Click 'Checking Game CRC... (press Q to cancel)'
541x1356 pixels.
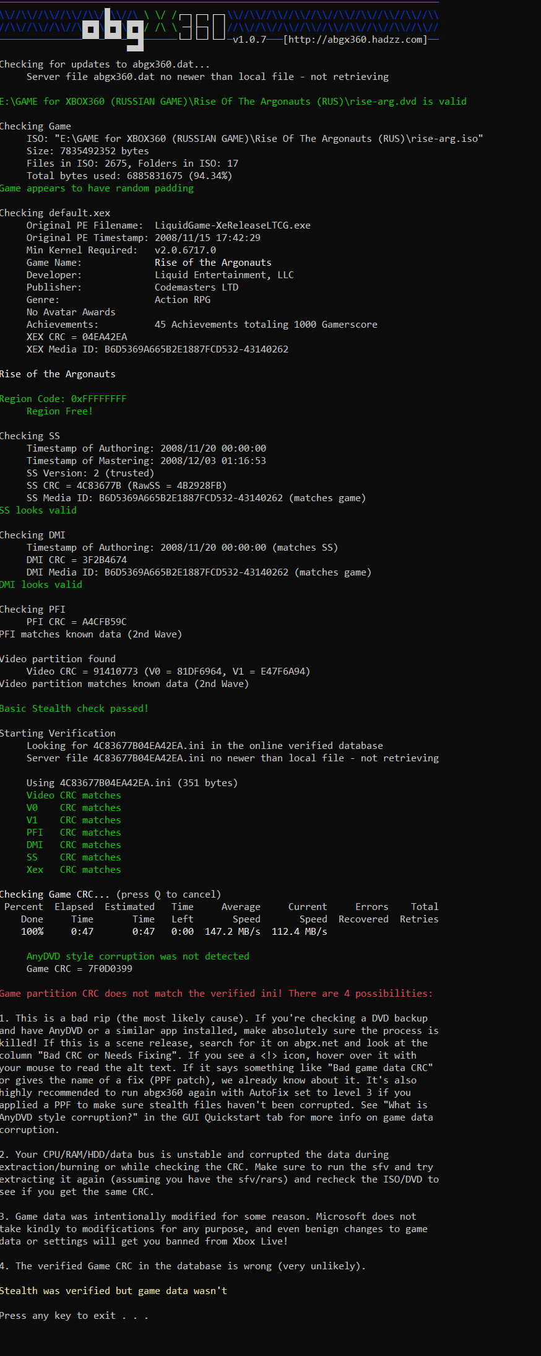click(110, 895)
